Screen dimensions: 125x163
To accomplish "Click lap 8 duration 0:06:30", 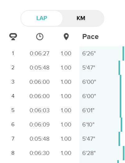I will (40, 153).
